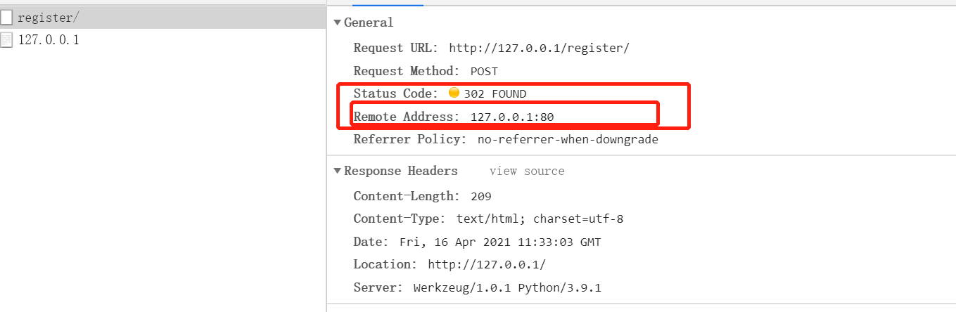The image size is (956, 312).
Task: Click the Content-Type text/html value
Action: pos(540,219)
